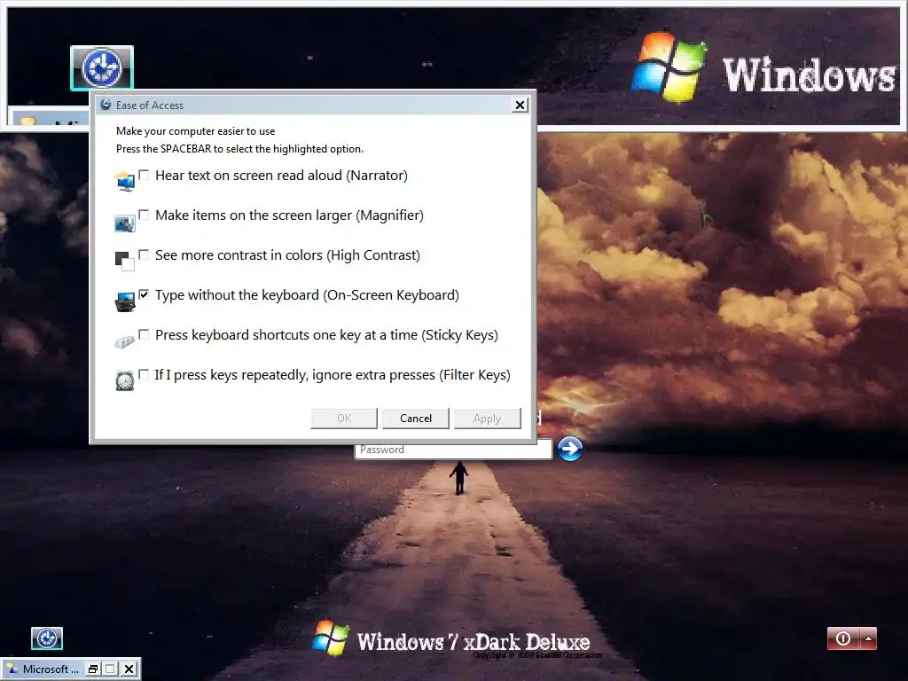Image resolution: width=908 pixels, height=681 pixels.
Task: Enable the Magnifier checkbox
Action: click(144, 215)
